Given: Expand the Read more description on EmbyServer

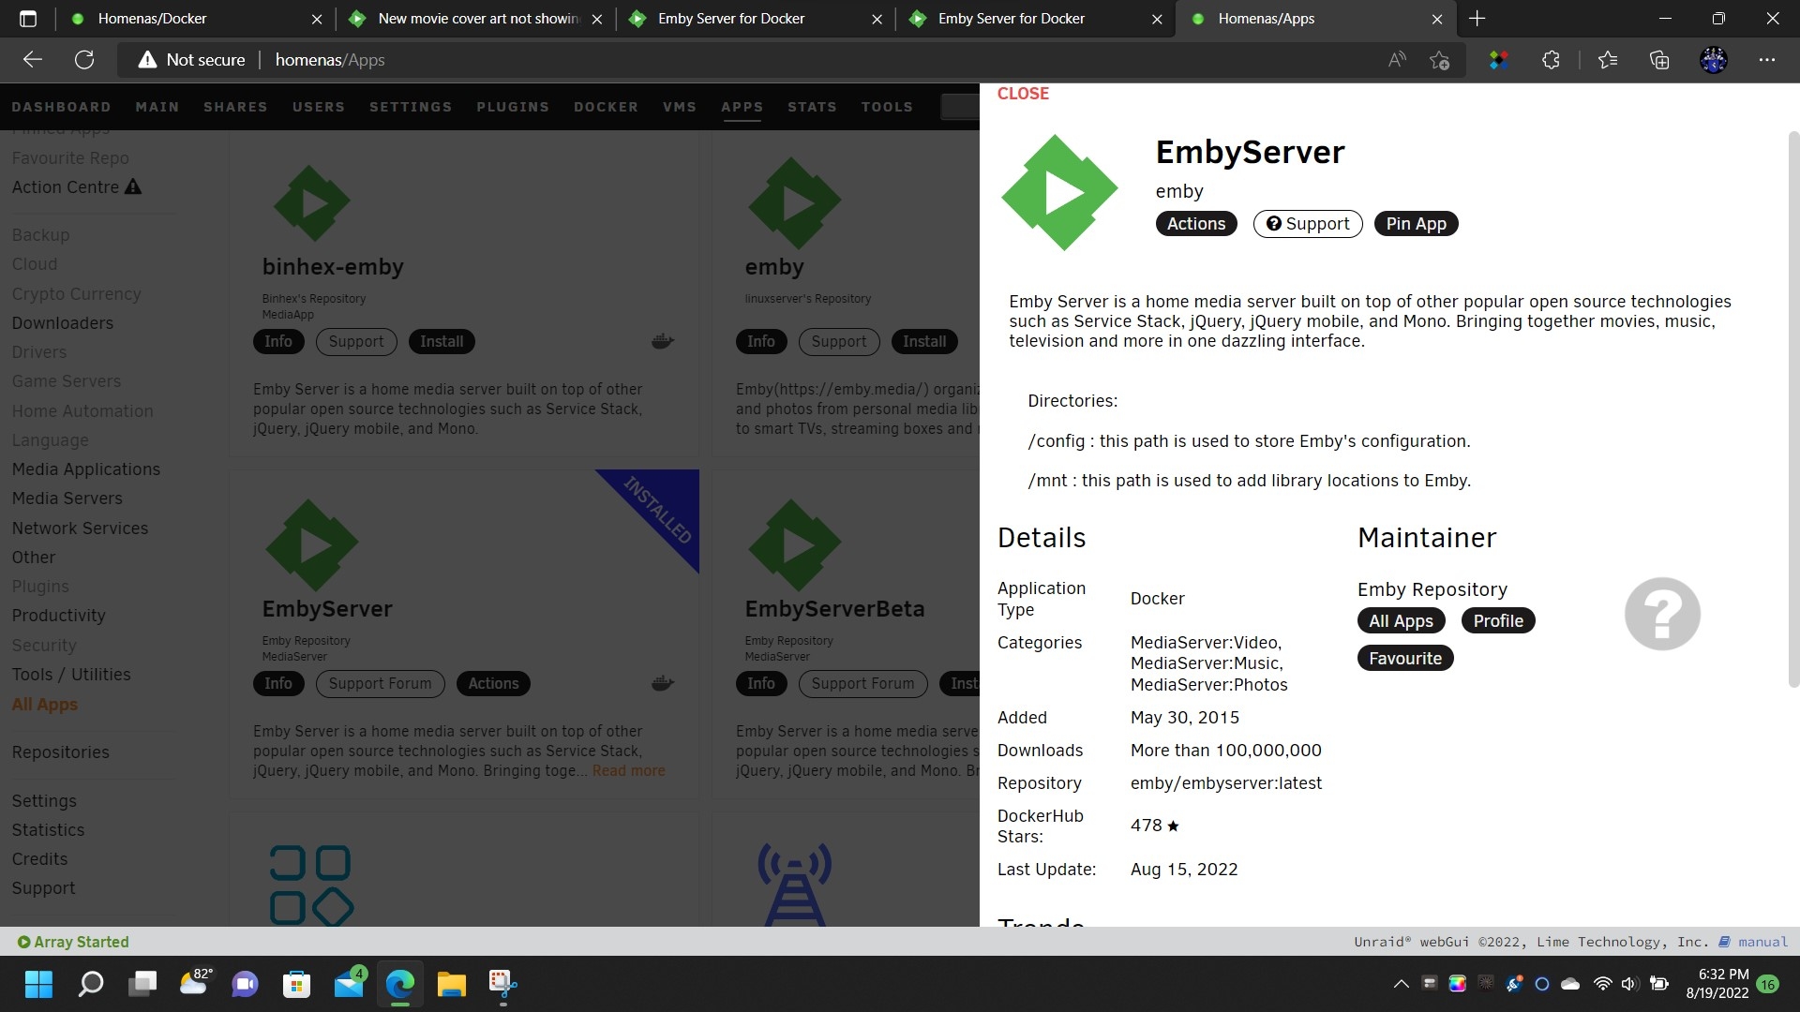Looking at the screenshot, I should click(x=628, y=770).
